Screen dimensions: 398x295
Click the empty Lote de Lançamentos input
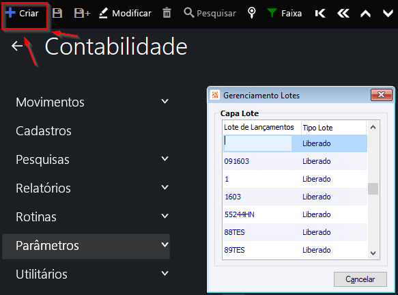(x=257, y=143)
